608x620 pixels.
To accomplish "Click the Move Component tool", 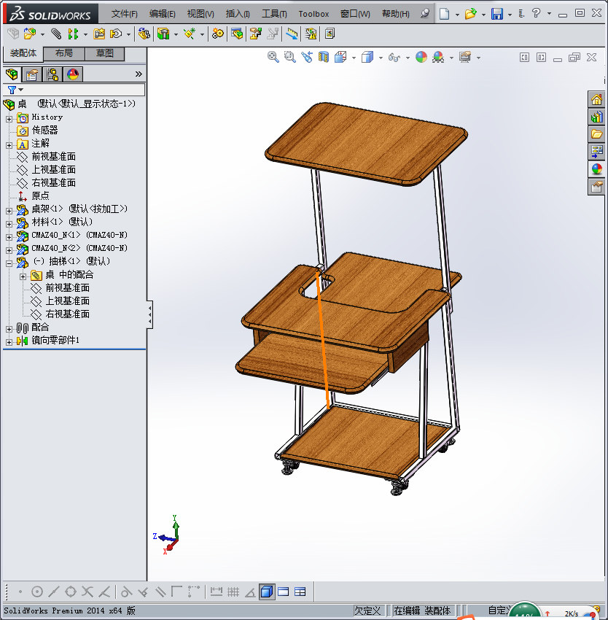I will point(116,34).
